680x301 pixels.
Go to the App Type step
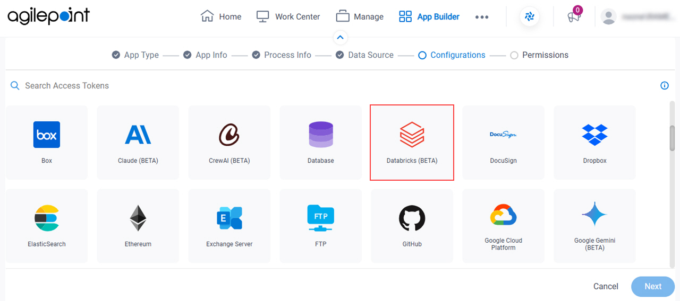coord(135,55)
